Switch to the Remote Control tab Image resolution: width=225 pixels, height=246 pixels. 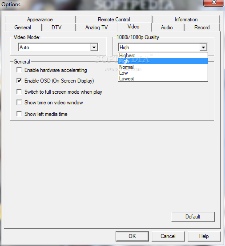pyautogui.click(x=114, y=20)
